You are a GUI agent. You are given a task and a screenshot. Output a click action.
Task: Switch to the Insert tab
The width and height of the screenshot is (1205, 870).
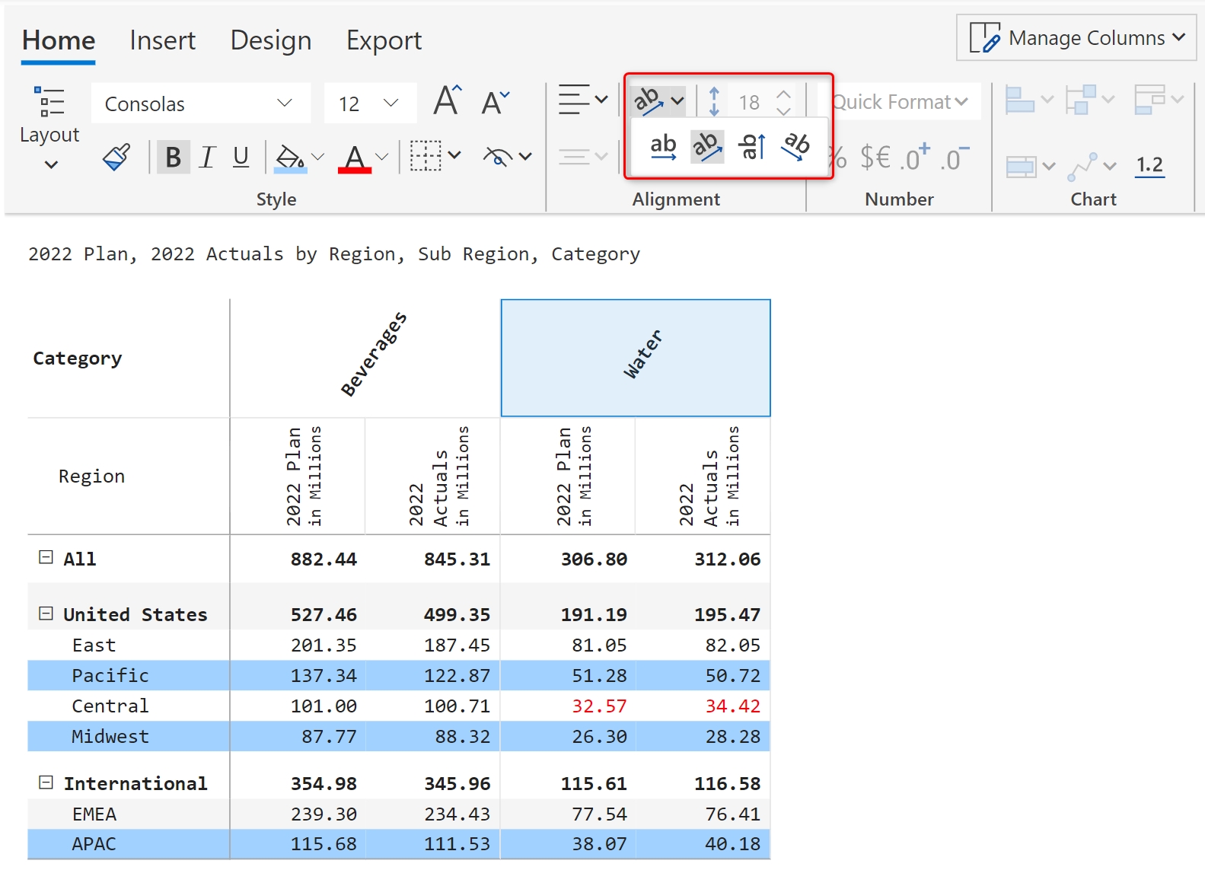[162, 40]
